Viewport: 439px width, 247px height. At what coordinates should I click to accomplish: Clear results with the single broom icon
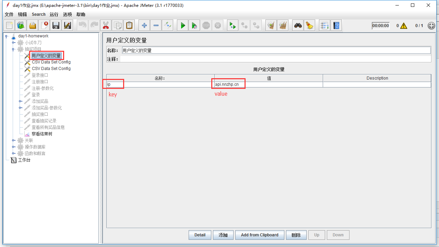(x=271, y=25)
